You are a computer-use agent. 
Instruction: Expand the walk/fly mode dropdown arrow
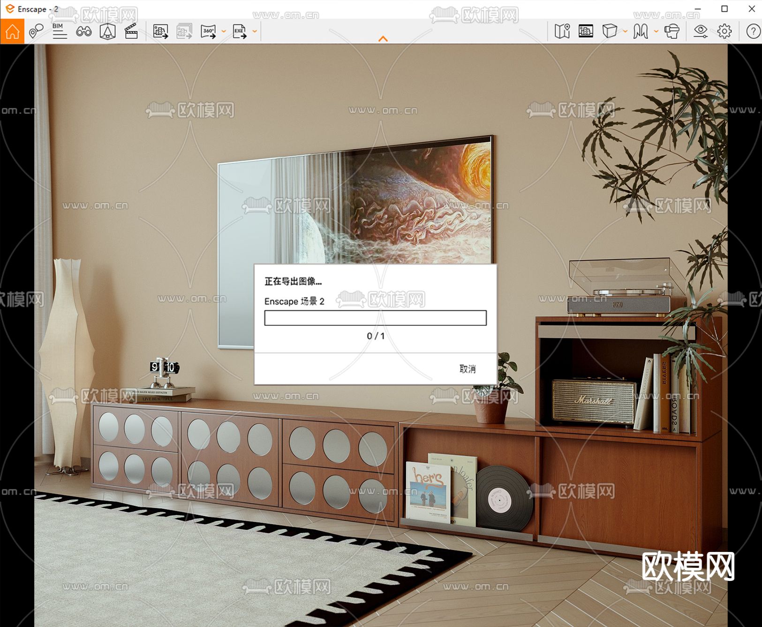click(x=656, y=31)
